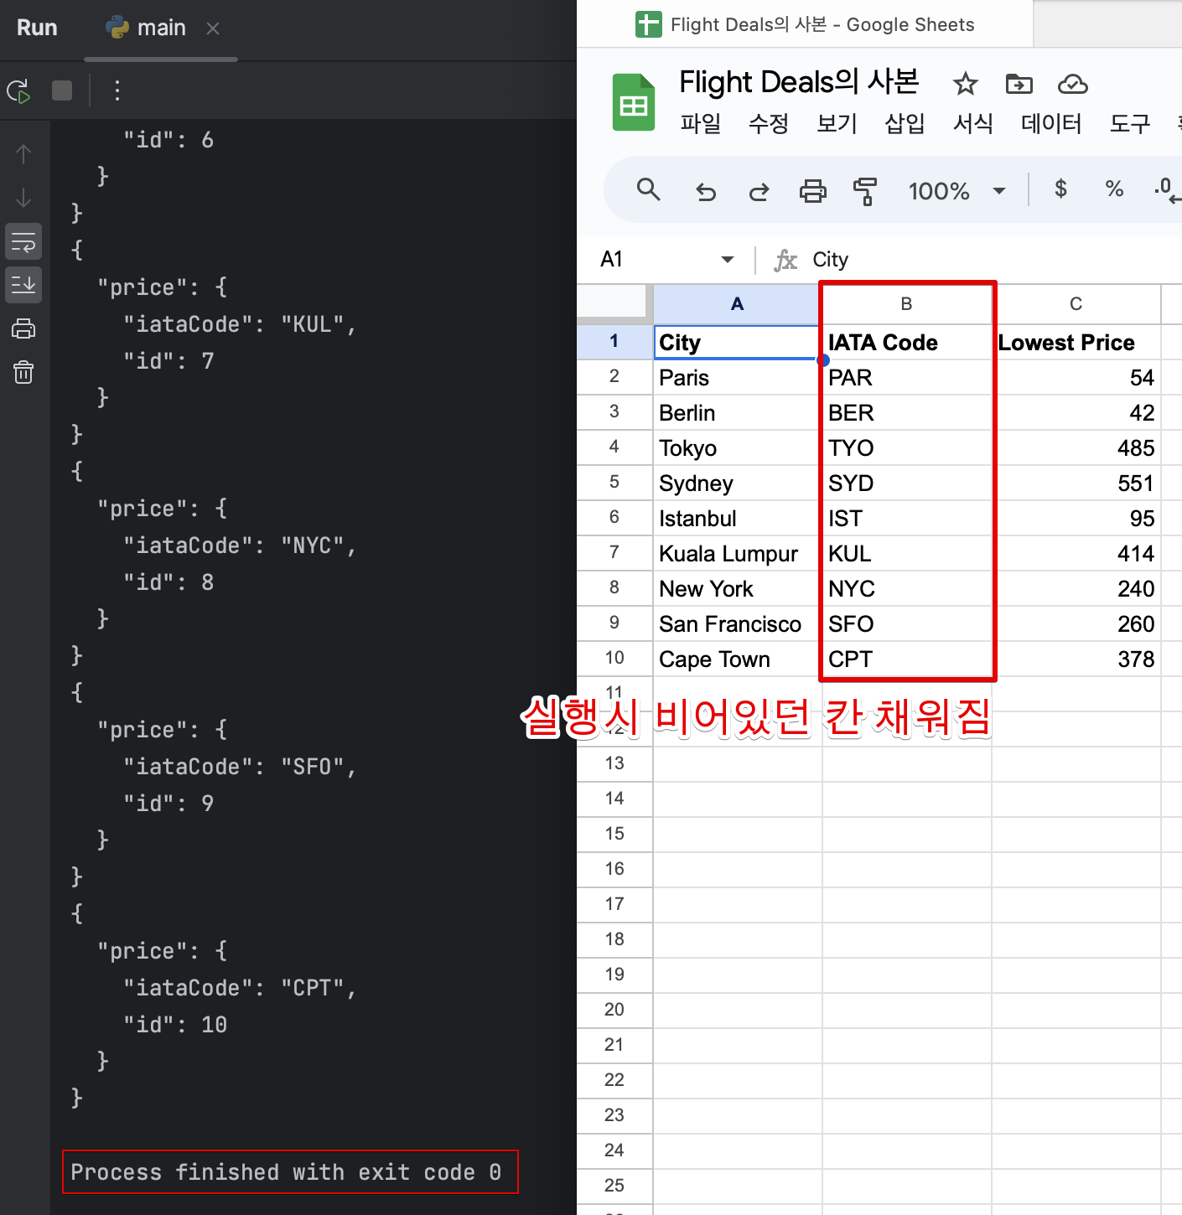Click the decrease decimal places button
1182x1215 pixels.
click(1167, 190)
